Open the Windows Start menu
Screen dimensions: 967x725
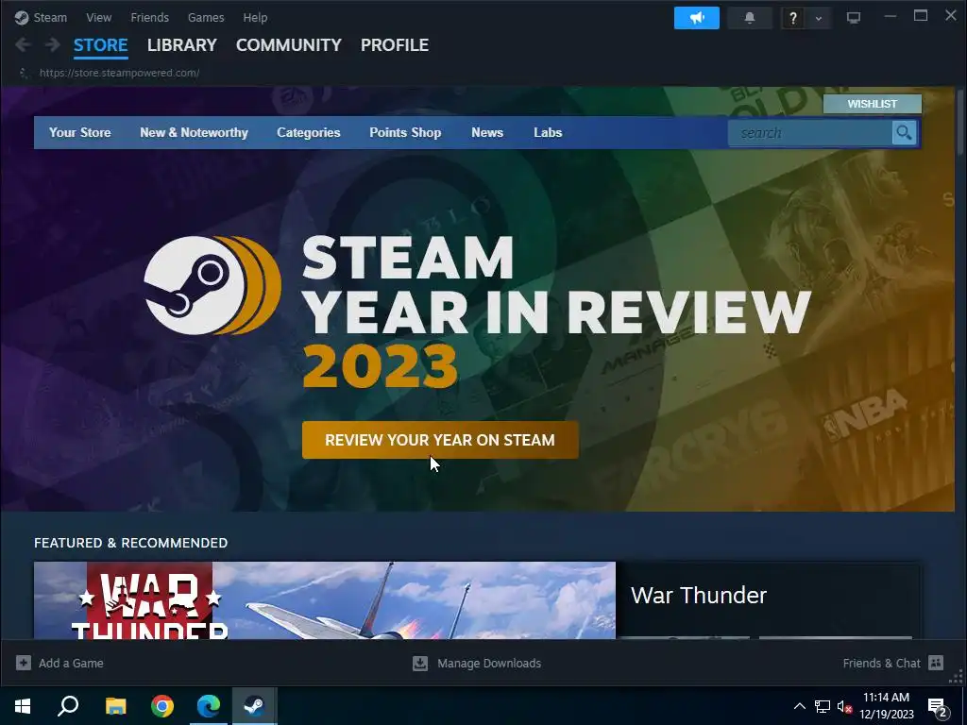[x=23, y=705]
